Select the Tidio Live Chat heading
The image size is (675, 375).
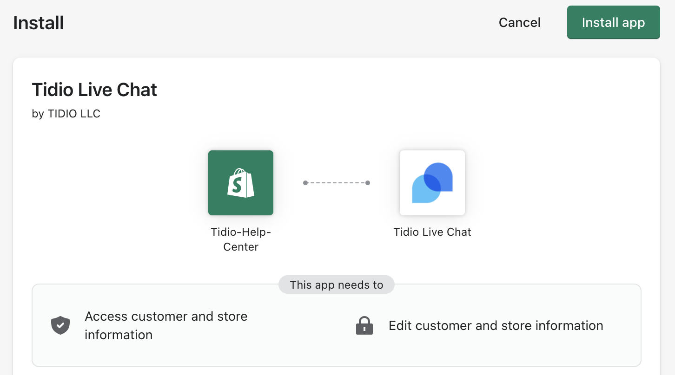click(x=94, y=90)
